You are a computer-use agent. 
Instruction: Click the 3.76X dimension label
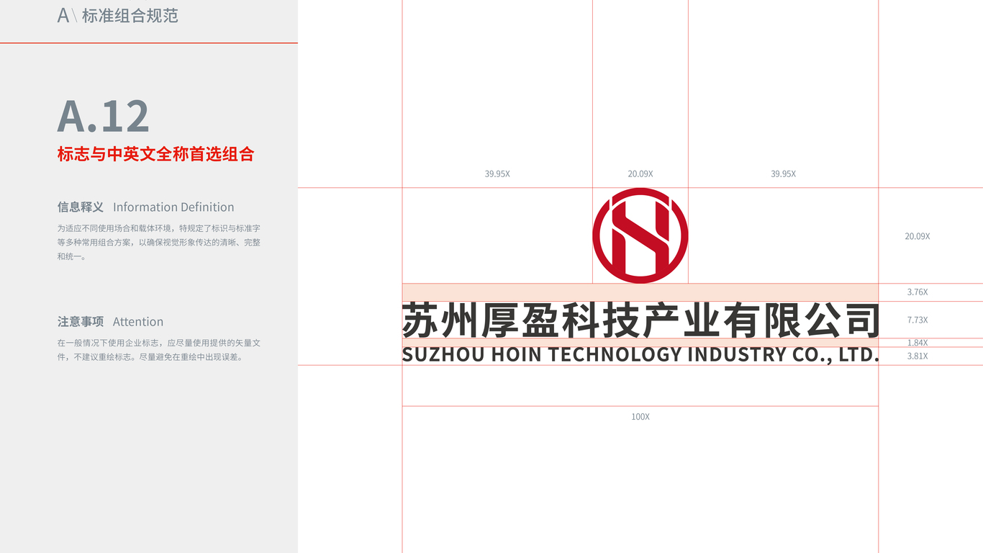point(918,292)
